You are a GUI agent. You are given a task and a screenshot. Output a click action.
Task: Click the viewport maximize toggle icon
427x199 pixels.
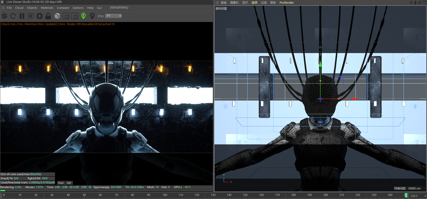[424, 2]
